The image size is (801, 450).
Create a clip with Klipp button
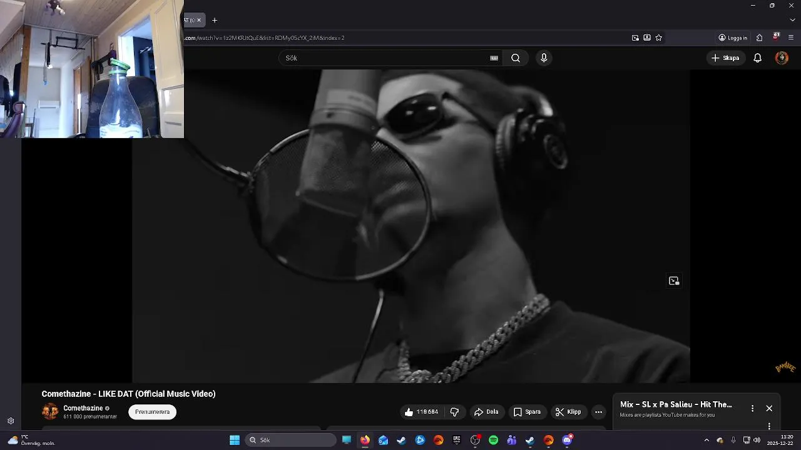(x=568, y=412)
